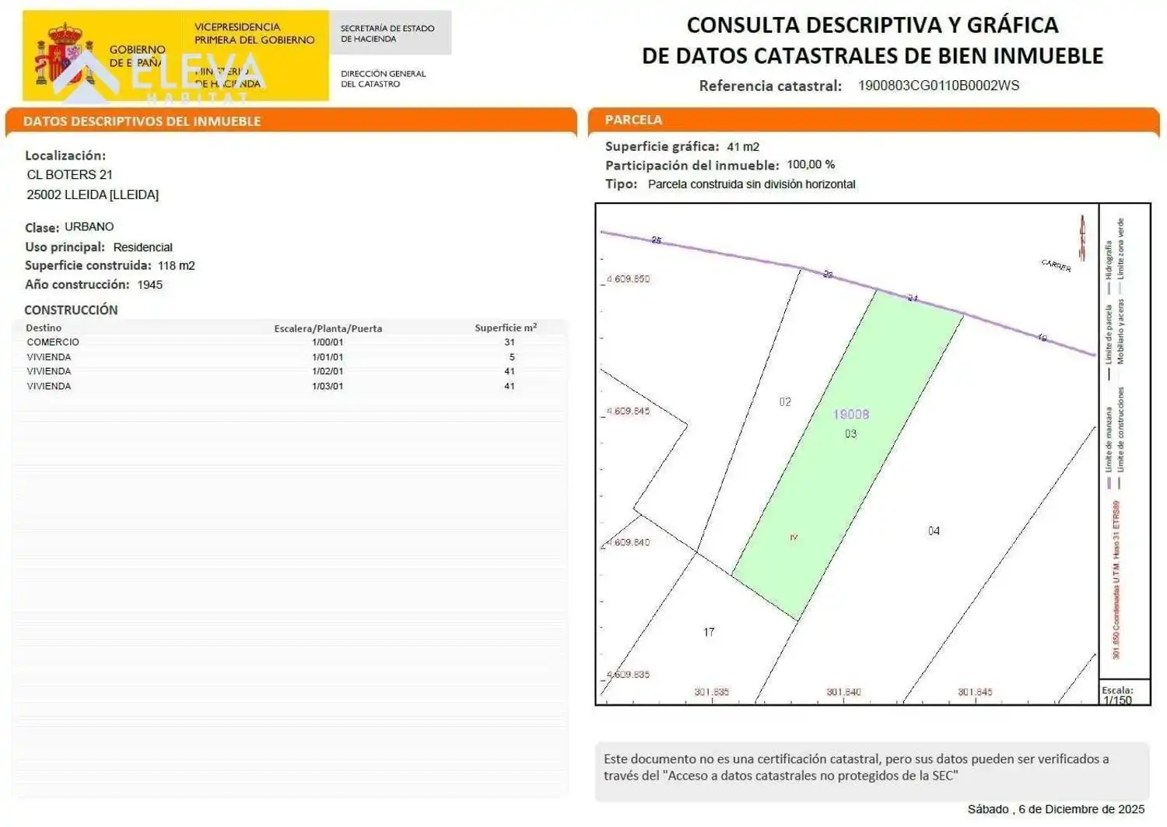Select built surface value "118 m2"
Viewport: 1167px width, 827px height.
click(177, 265)
